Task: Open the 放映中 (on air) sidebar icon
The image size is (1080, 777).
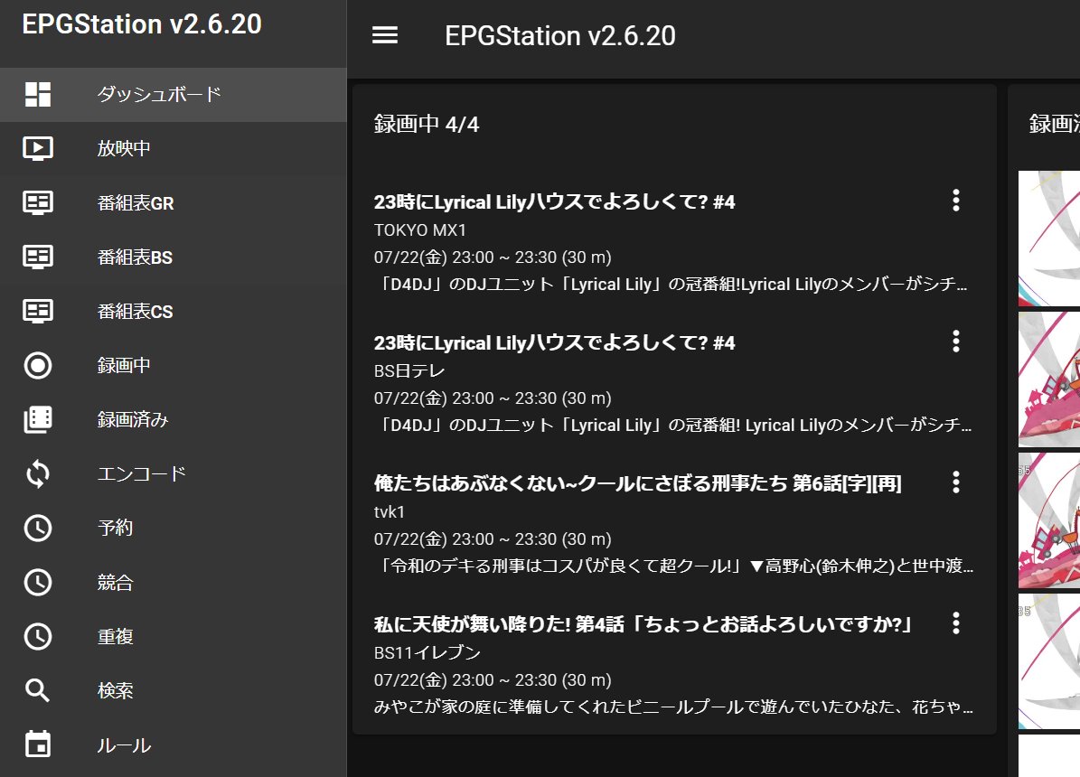Action: tap(36, 148)
